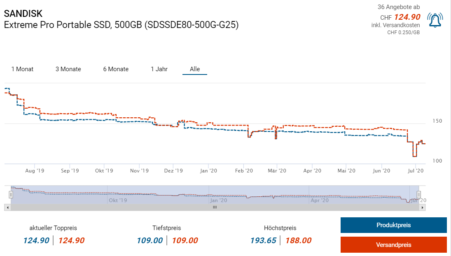451x256 pixels.
Task: Click the Okt '19 label in the navigator
Action: [x=118, y=200]
